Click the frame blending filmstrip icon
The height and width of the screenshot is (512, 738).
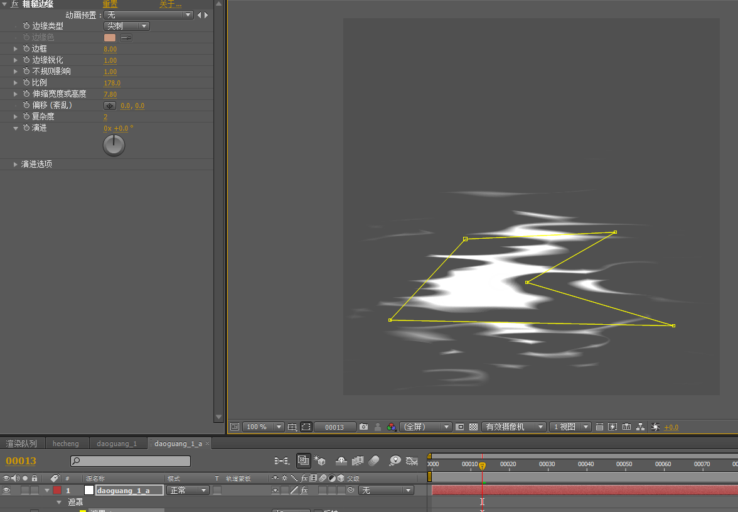pos(358,460)
